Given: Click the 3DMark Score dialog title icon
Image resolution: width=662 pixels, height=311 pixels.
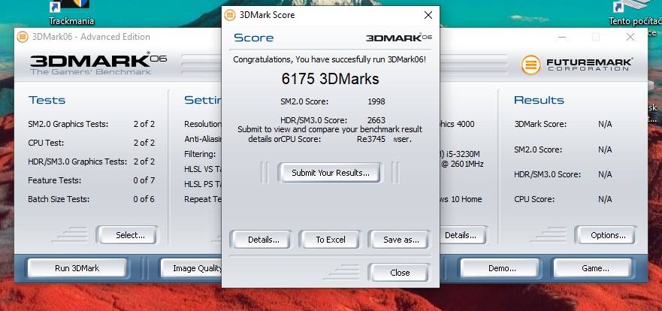Looking at the screenshot, I should [x=230, y=15].
